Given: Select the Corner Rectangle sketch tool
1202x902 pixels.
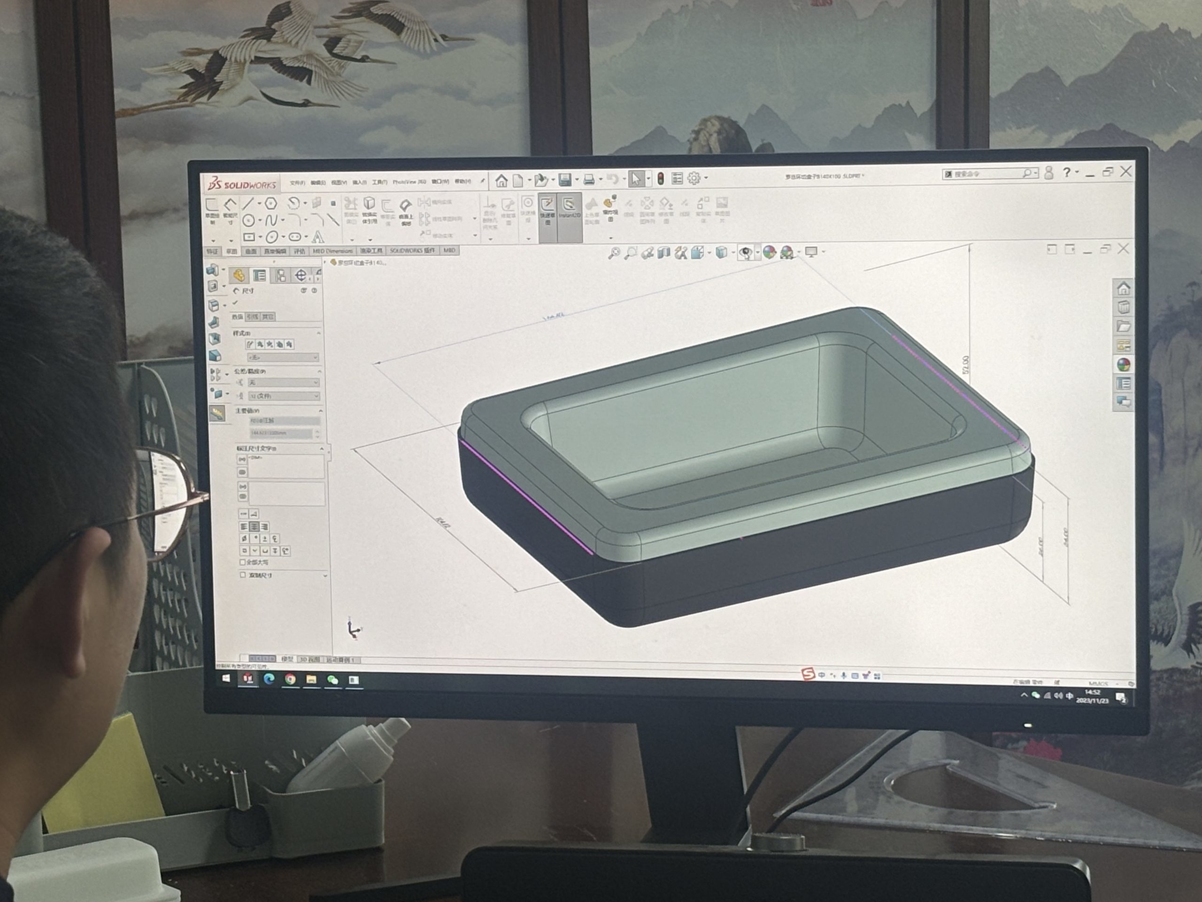Looking at the screenshot, I should coord(249,237).
